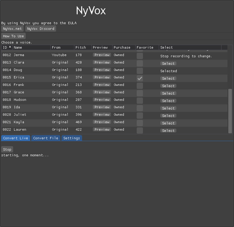Viewport: 234px width, 227px height.
Task: Open the NyVox Discord link
Action: (41, 29)
